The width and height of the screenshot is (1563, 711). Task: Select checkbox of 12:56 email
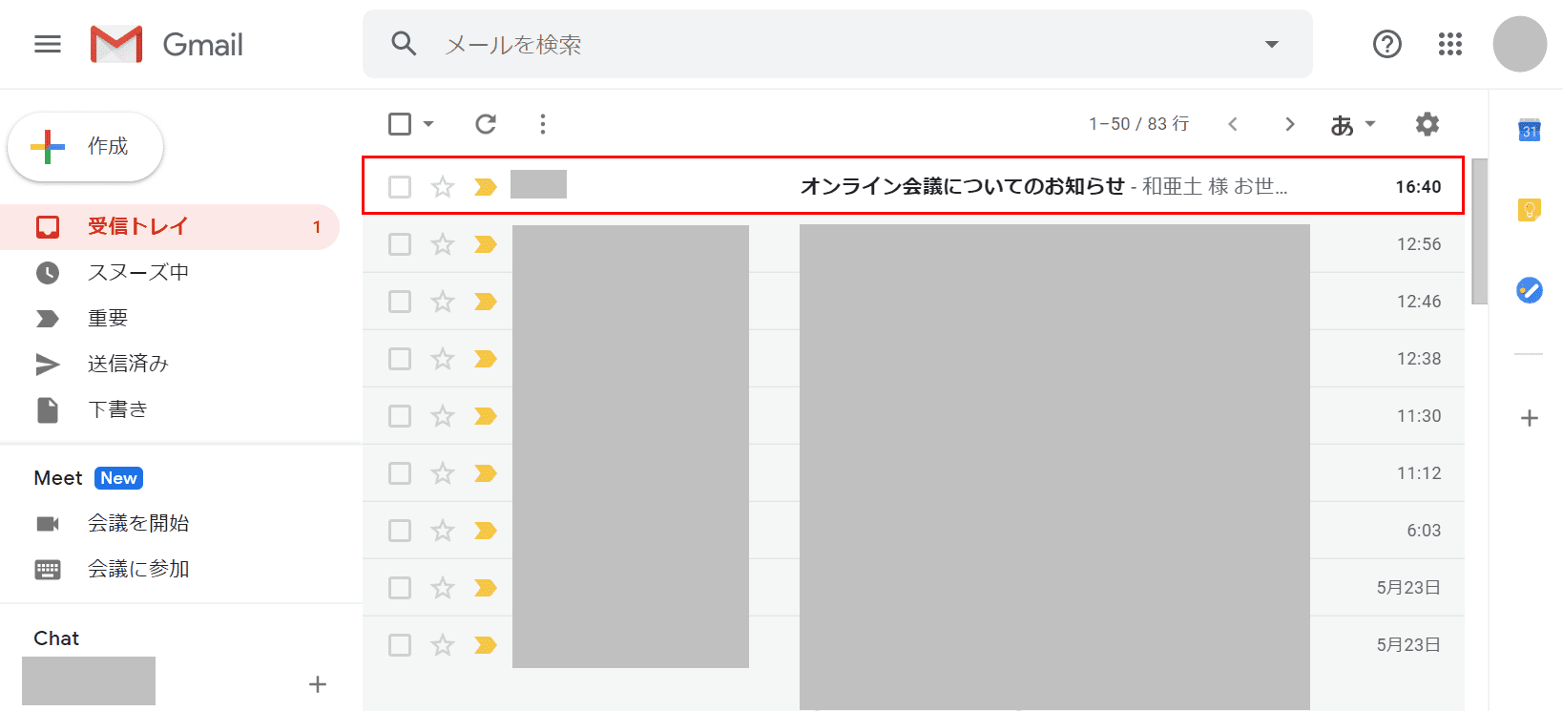pyautogui.click(x=400, y=244)
